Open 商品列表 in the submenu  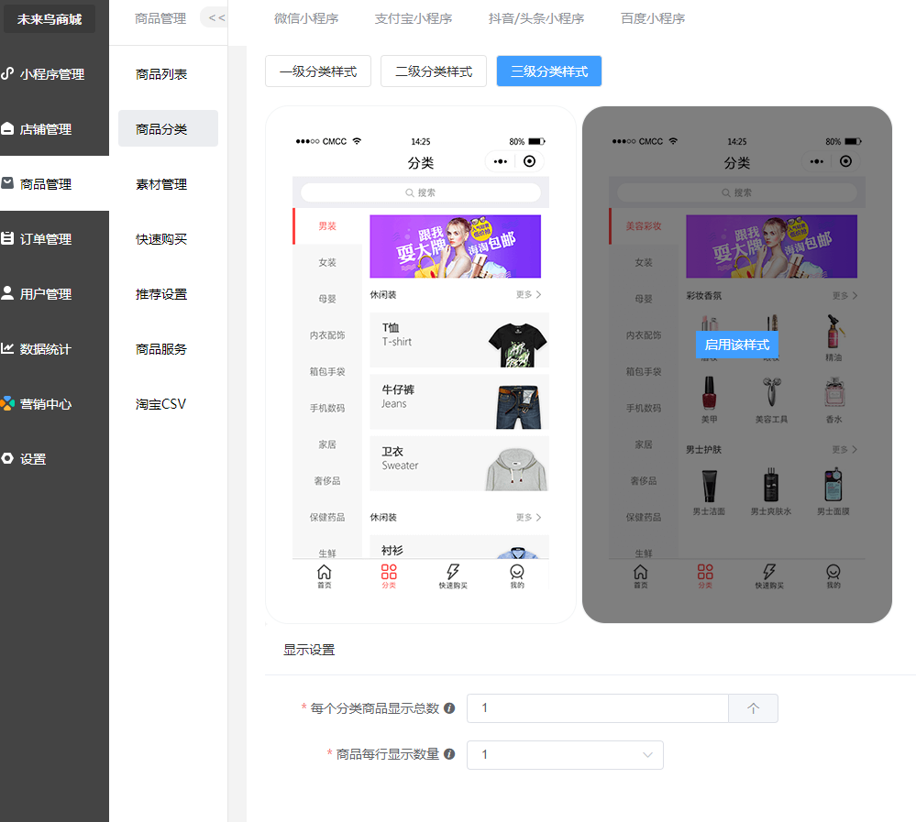[161, 74]
